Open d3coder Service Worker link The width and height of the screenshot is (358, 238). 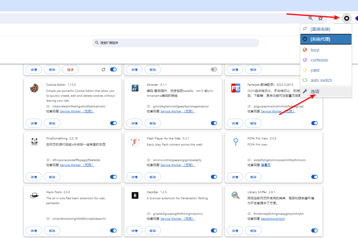(x=178, y=111)
